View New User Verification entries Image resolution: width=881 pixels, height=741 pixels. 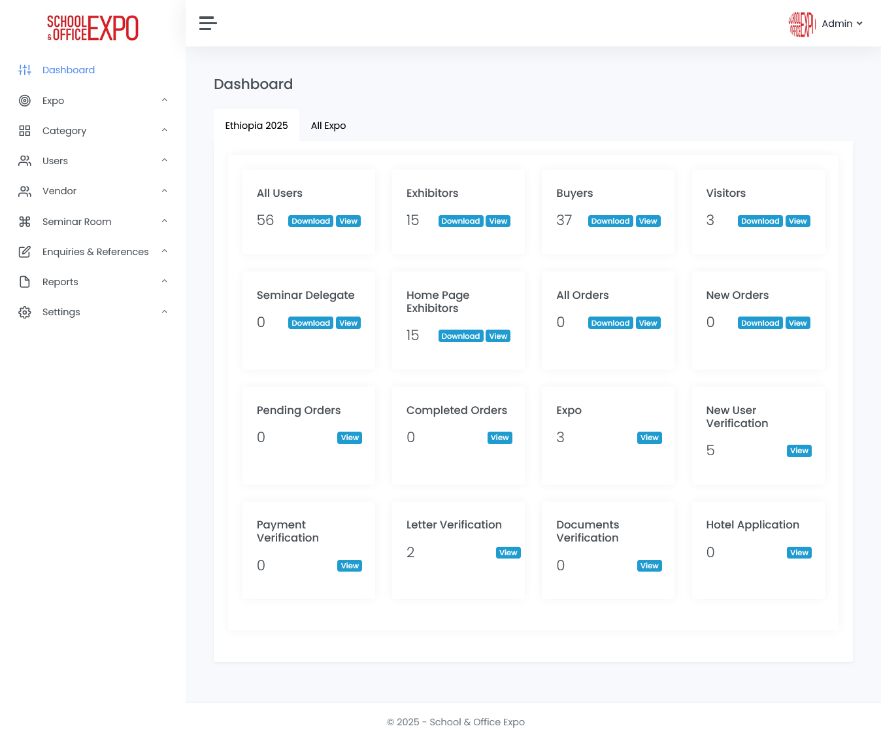point(799,451)
